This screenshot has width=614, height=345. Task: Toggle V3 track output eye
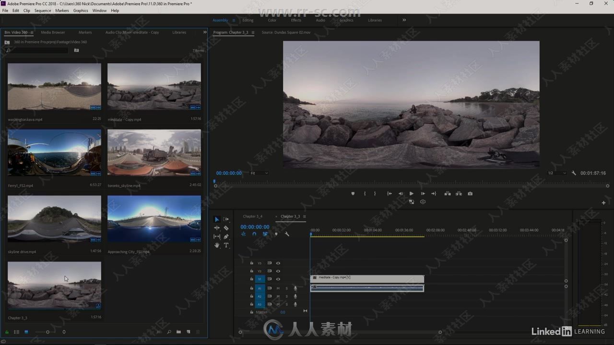click(x=278, y=263)
